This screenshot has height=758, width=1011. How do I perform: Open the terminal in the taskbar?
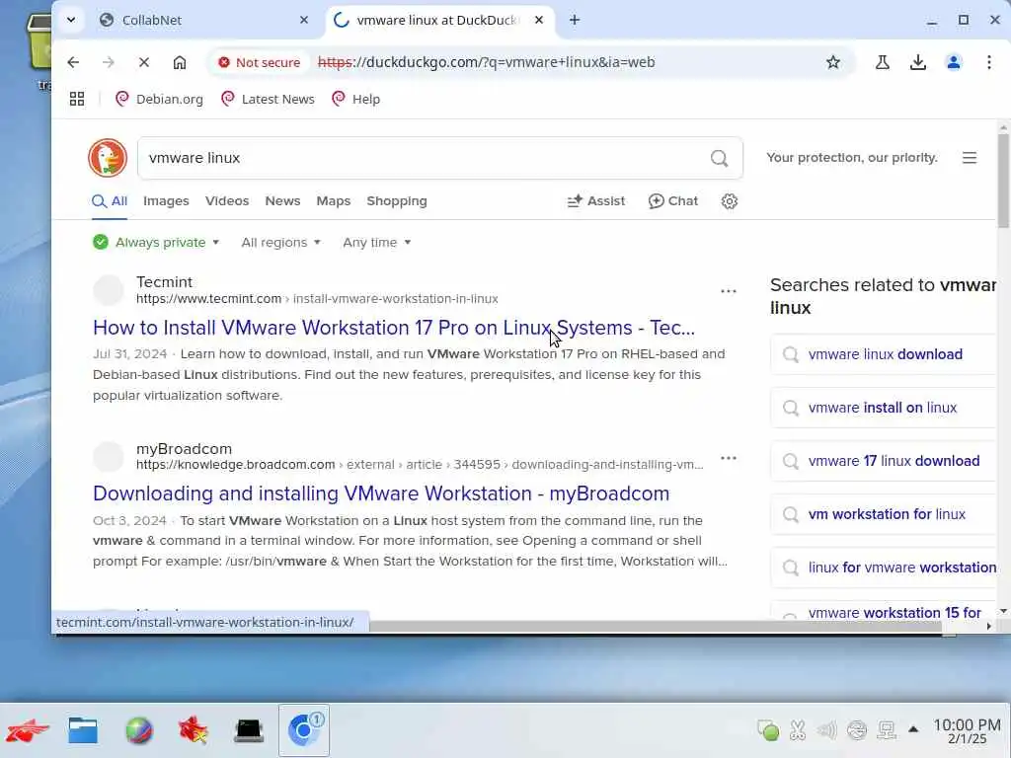click(248, 730)
